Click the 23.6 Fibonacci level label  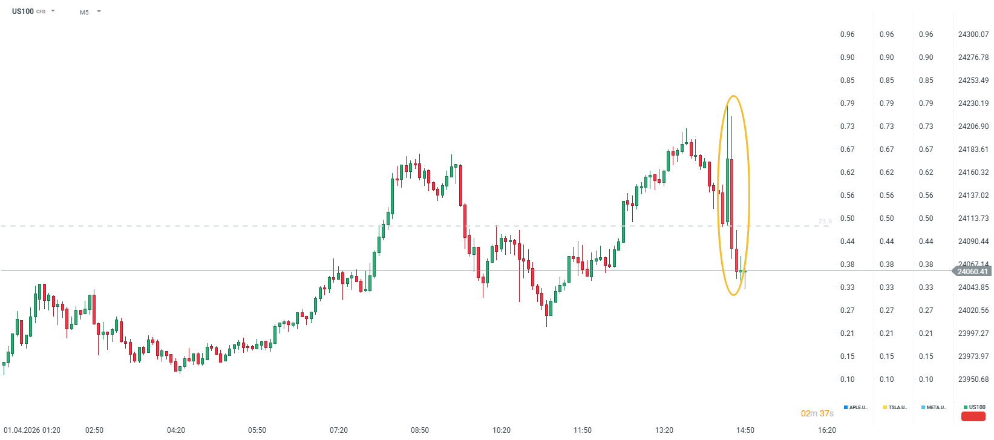pyautogui.click(x=825, y=222)
